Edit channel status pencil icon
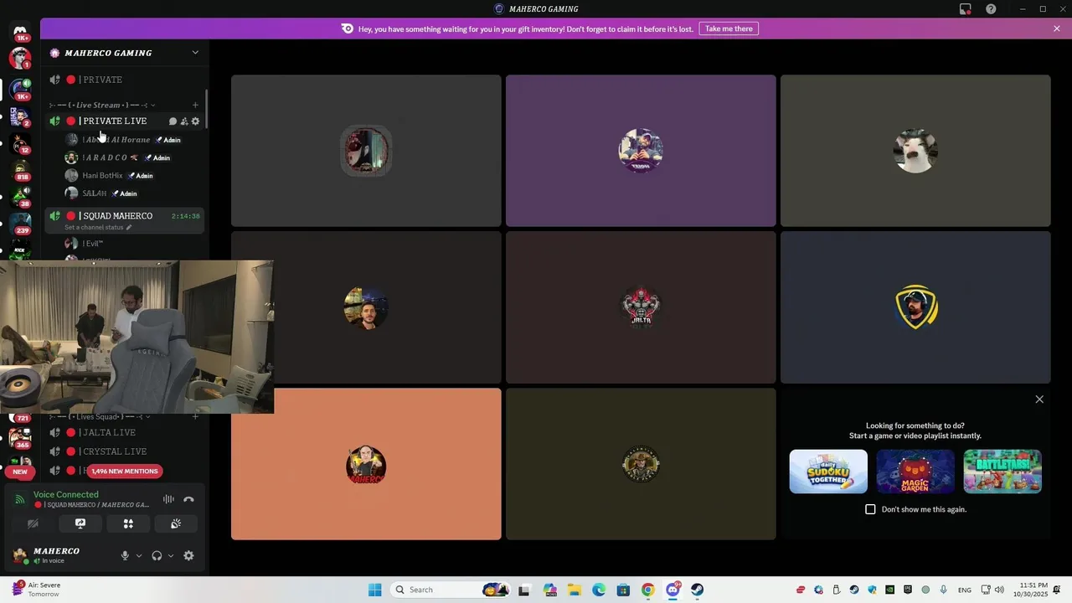Image resolution: width=1072 pixels, height=603 pixels. 129,228
